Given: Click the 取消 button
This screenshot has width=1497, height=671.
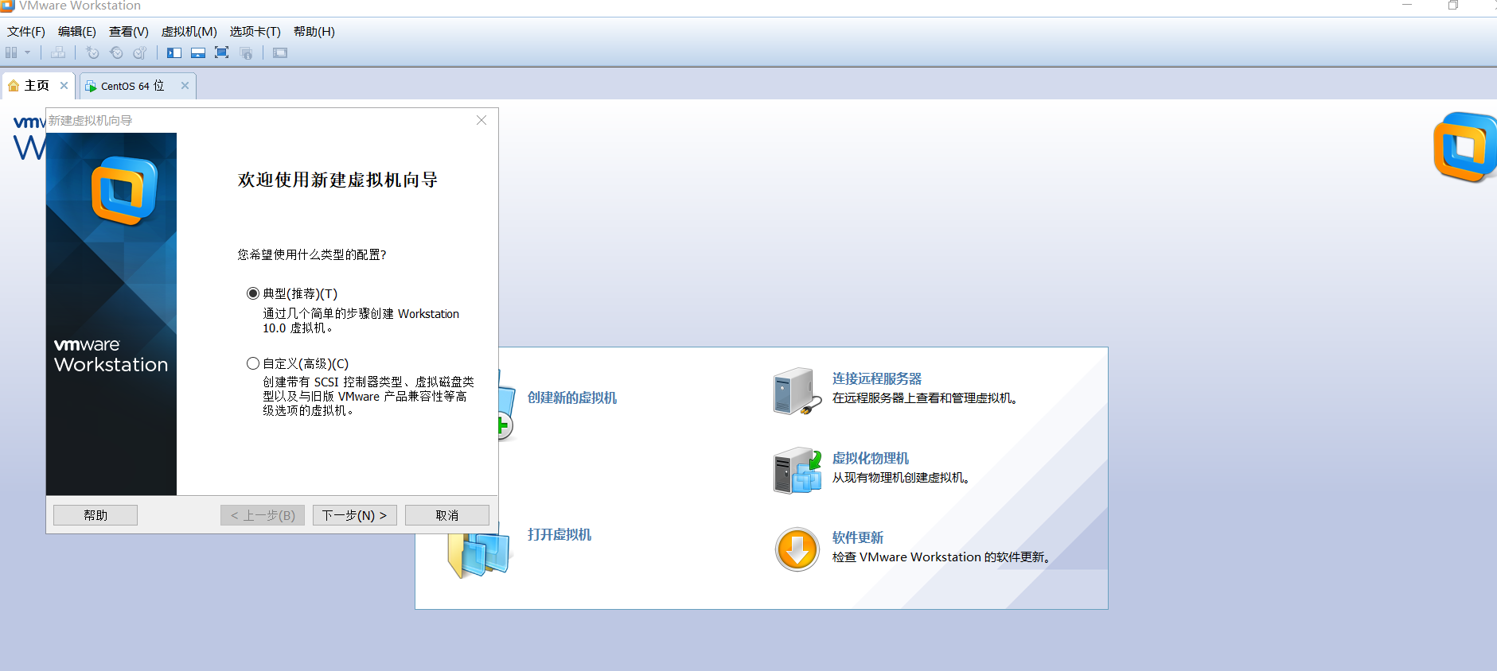Looking at the screenshot, I should 446,515.
